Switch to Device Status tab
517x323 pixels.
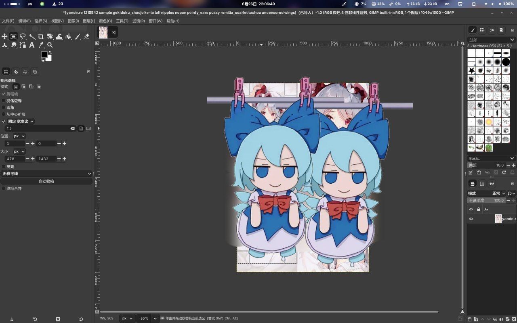(16, 71)
